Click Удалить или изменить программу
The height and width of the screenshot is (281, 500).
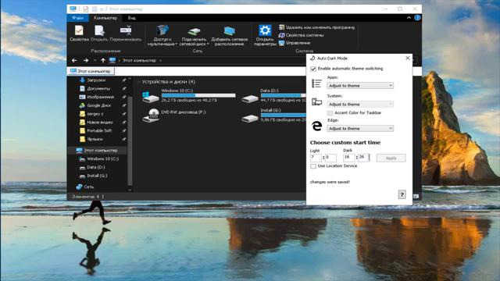click(x=316, y=27)
